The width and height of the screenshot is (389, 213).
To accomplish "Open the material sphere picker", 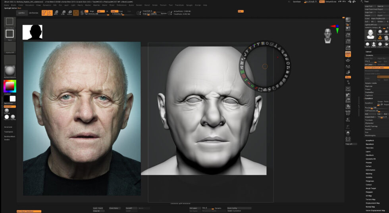I will tap(10, 70).
